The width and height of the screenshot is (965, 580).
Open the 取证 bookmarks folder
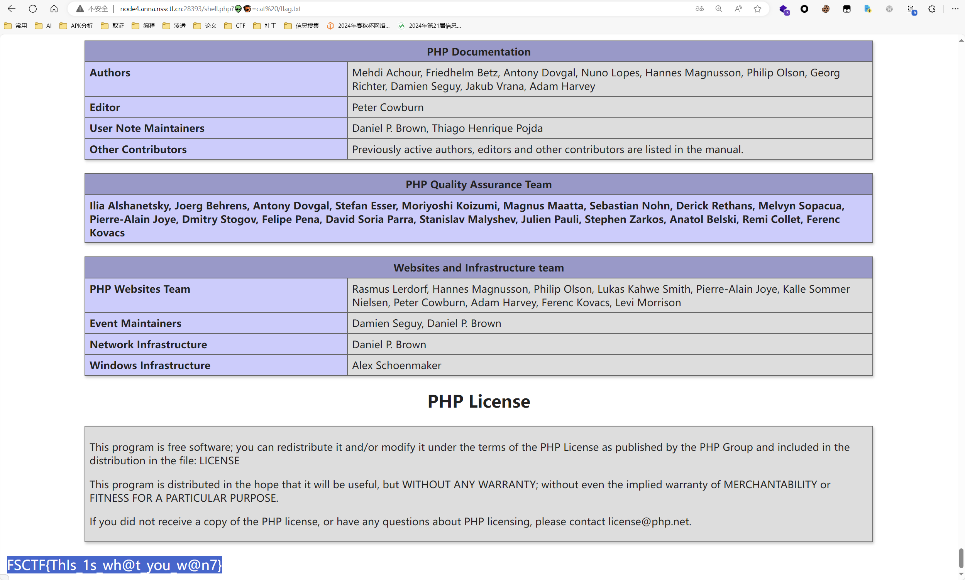tap(112, 26)
